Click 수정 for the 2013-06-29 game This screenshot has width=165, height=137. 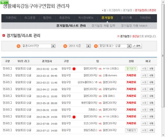tap(144, 117)
